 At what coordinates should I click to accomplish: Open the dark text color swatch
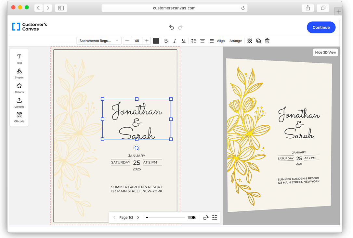point(156,41)
